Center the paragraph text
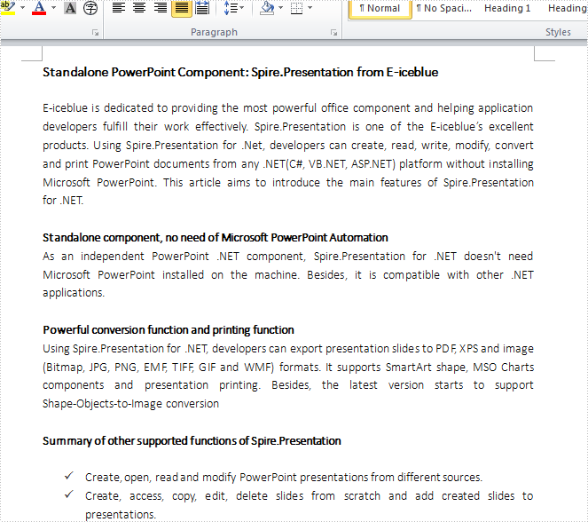 click(139, 8)
